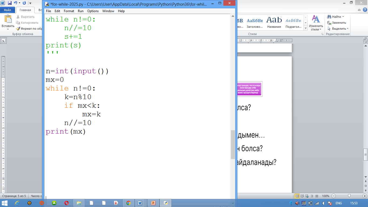Viewport: 368px width, 207px height.
Task: Open the Customize Quick Access Toolbar dropdown
Action: tap(30, 3)
